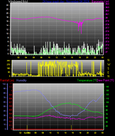Select hour 10 label under the temperature chart
The height and width of the screenshot is (136, 115).
coord(50,133)
